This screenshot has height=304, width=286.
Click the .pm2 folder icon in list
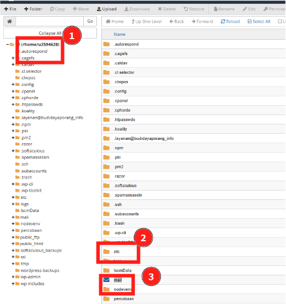point(106,167)
